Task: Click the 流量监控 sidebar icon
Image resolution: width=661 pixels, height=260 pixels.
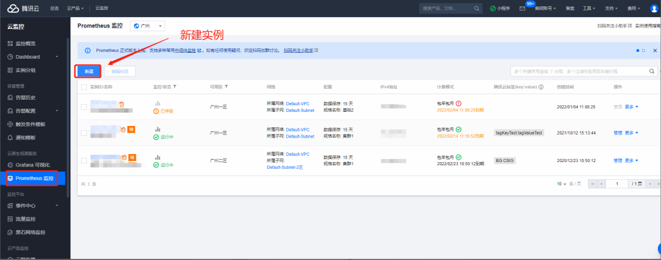Action: [10, 218]
